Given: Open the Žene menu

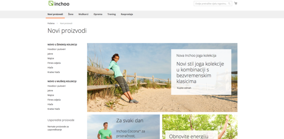Looking at the screenshot, I should point(71,14).
